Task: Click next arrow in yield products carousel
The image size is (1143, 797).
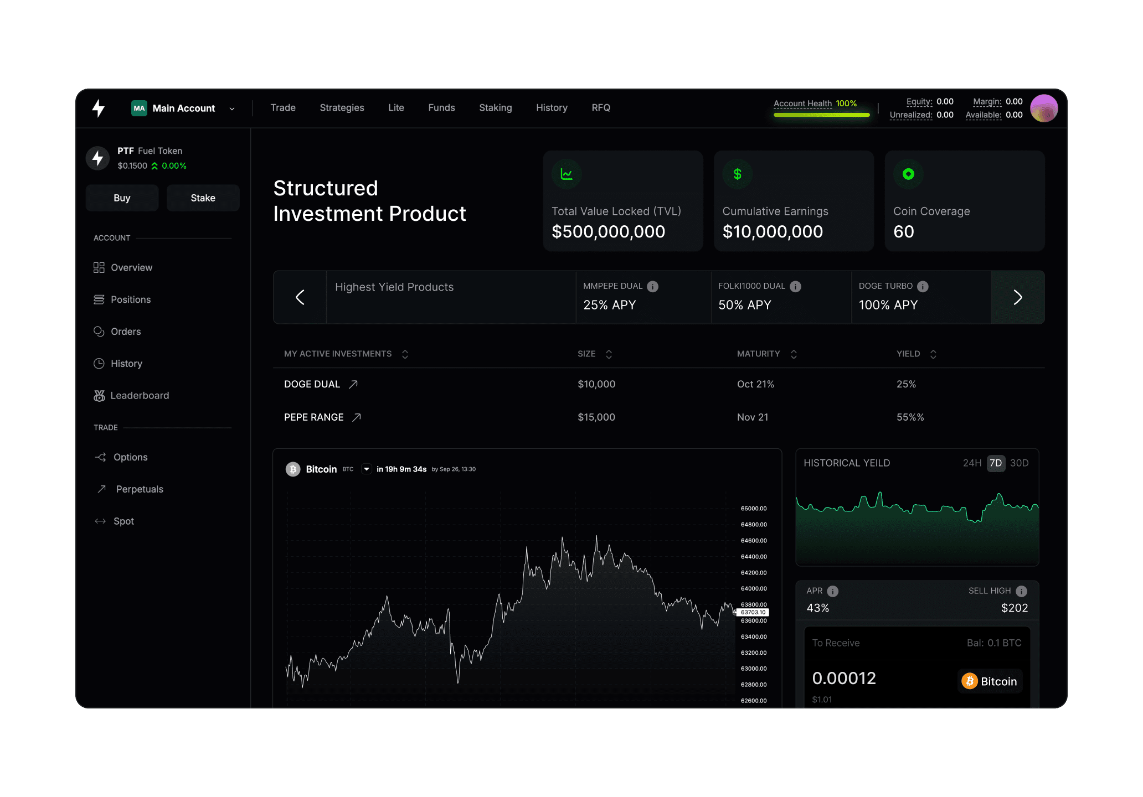Action: click(1017, 297)
